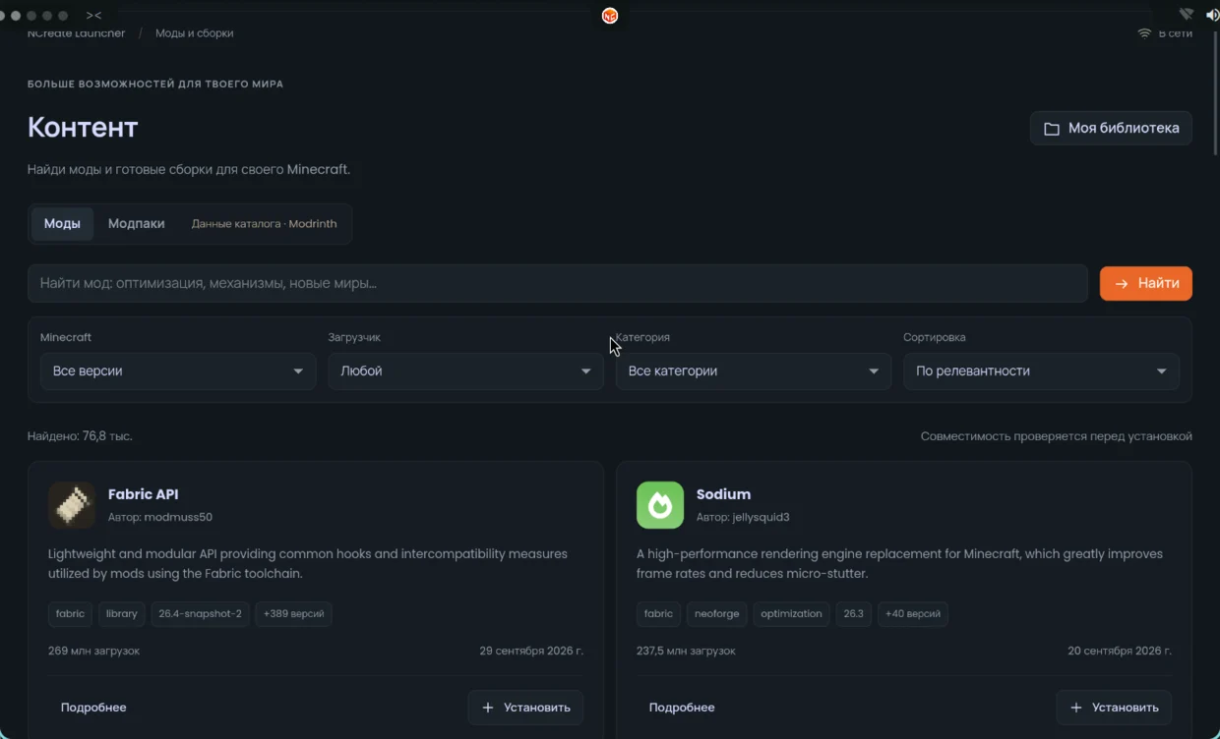Click the NCreate Launcher breadcrumb
The height and width of the screenshot is (739, 1220).
tap(77, 33)
